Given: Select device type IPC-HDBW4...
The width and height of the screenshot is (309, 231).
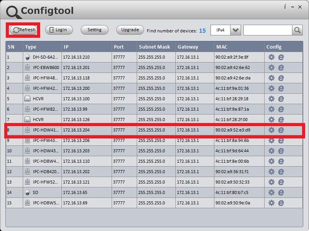Looking at the screenshot, I should click(x=46, y=162).
